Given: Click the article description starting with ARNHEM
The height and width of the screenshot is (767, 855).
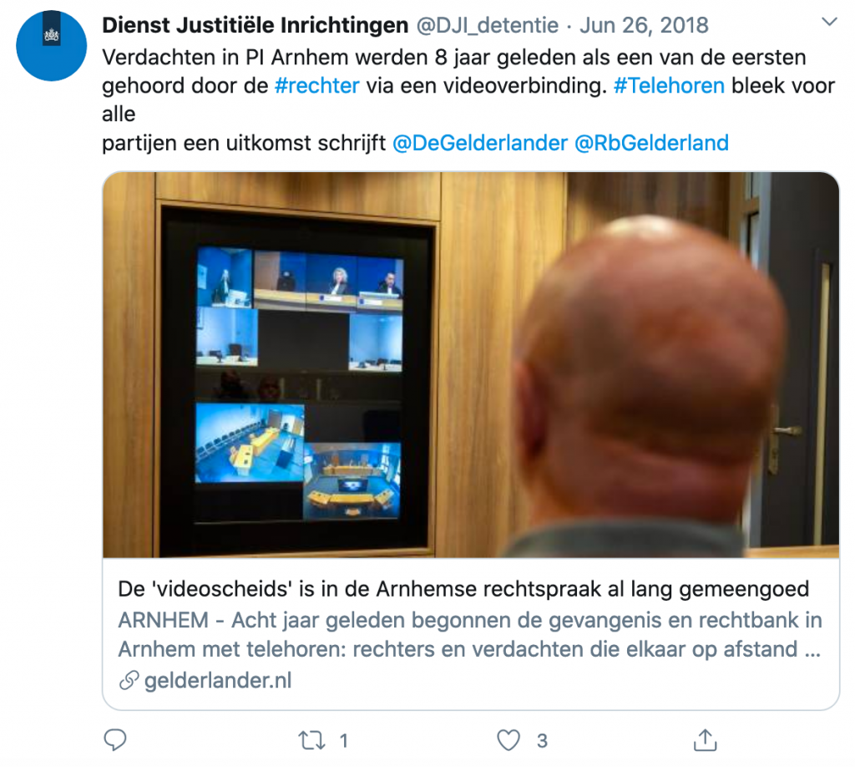Looking at the screenshot, I should 470,634.
